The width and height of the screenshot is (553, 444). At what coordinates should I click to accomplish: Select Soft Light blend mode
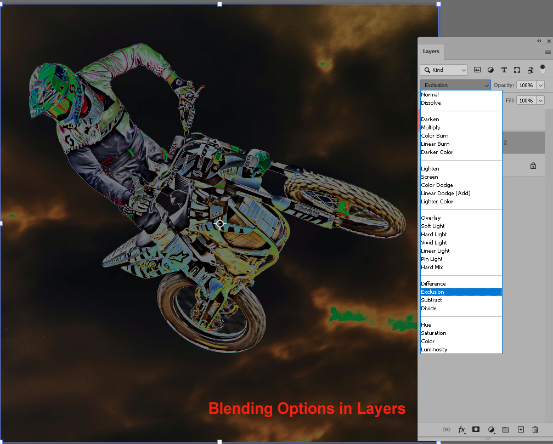point(433,226)
